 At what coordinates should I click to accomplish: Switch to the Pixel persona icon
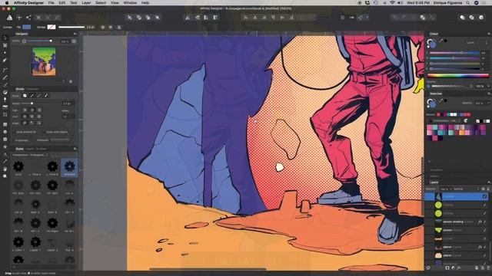click(19, 18)
